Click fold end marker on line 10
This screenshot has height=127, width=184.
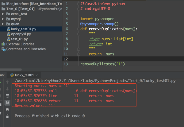(x=79, y=49)
